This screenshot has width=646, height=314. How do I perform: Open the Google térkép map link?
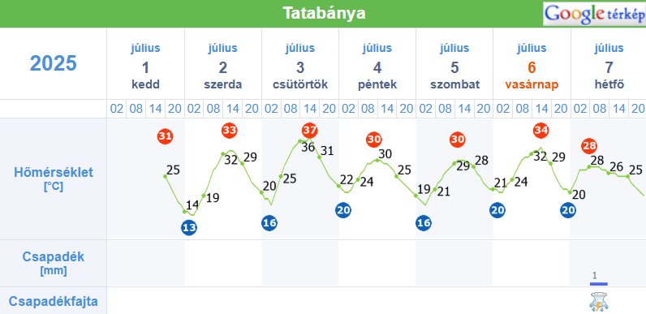[x=595, y=14]
